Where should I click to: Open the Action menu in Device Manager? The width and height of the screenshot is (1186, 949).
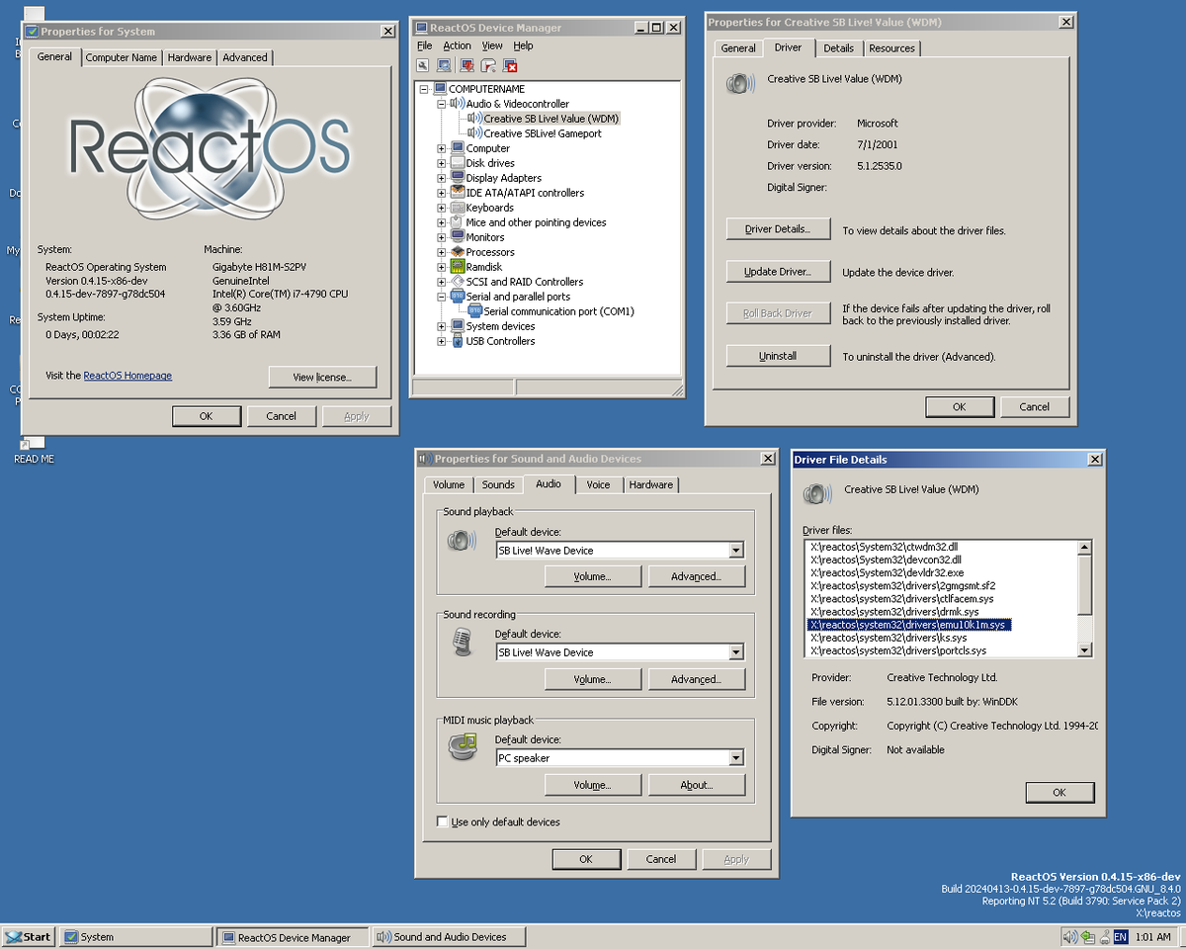(457, 45)
